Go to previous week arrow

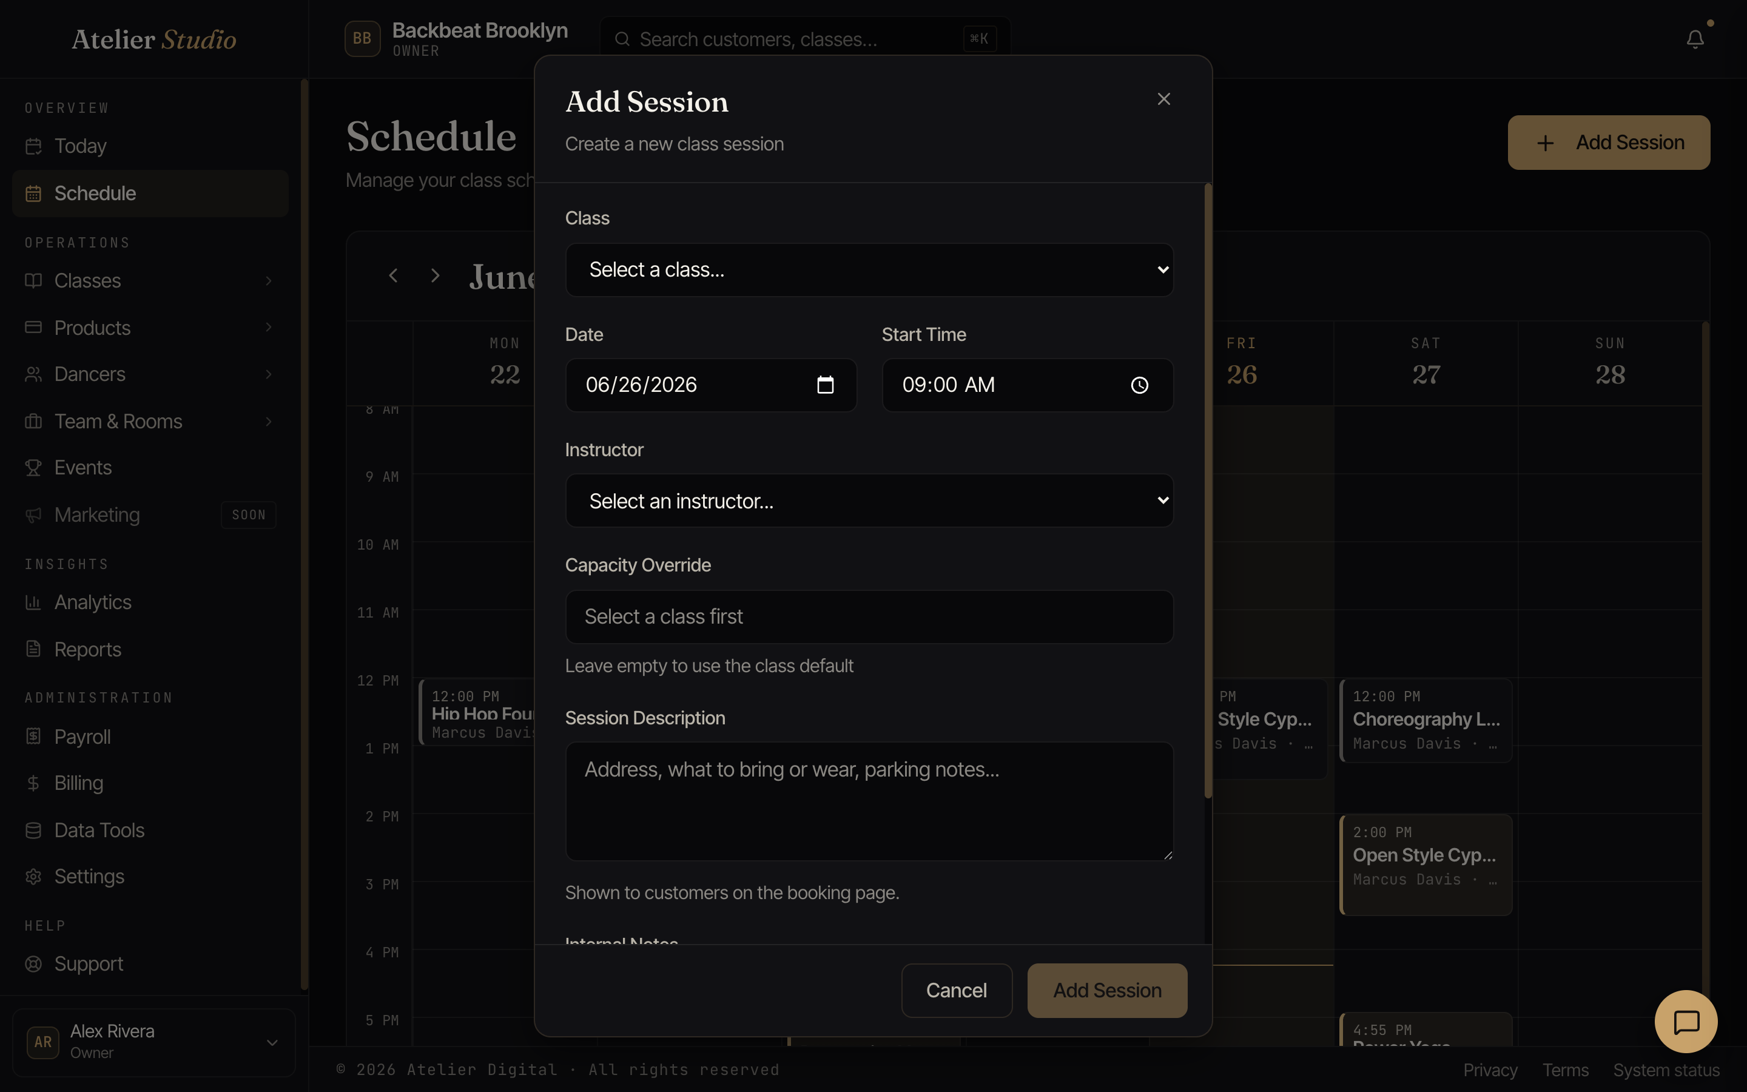[392, 275]
